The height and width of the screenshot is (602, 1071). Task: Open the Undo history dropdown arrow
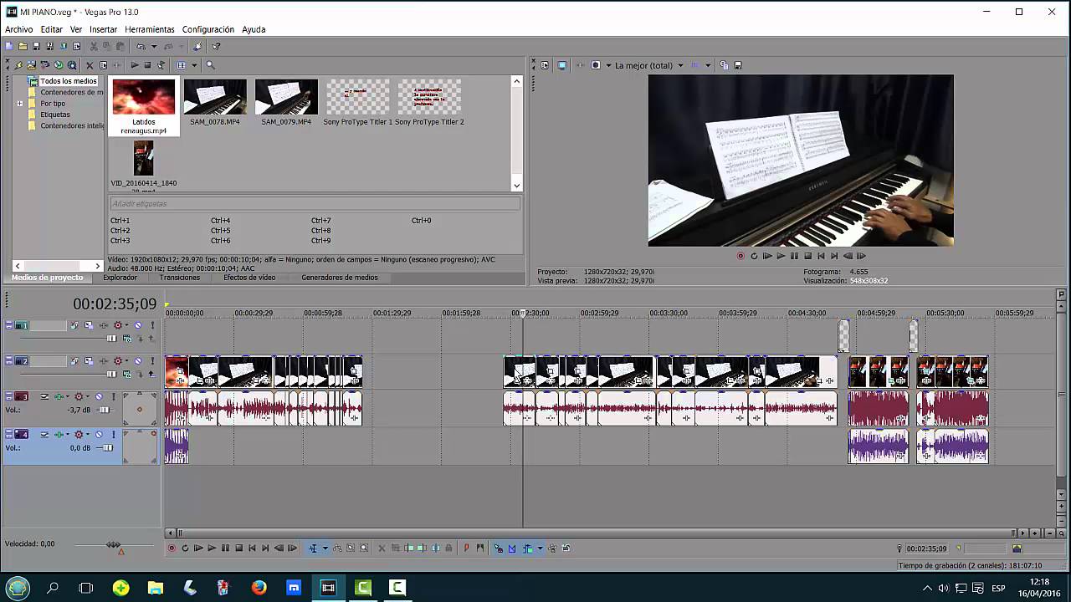154,46
